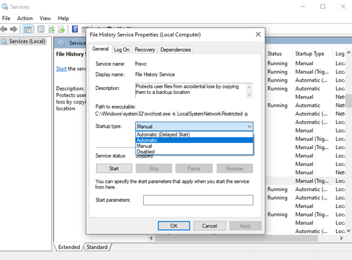
Task: Click the gear icon beside Services (Local)
Action: pos(4,42)
